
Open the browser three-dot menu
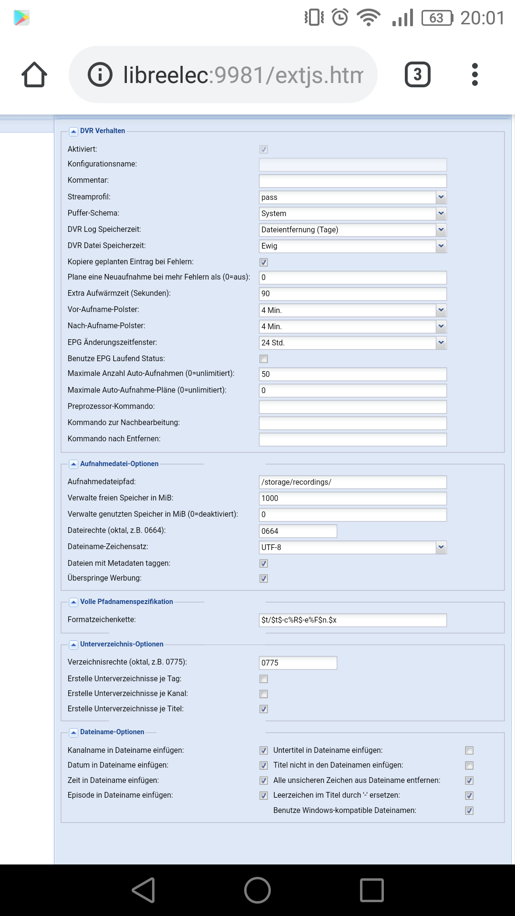click(x=474, y=74)
